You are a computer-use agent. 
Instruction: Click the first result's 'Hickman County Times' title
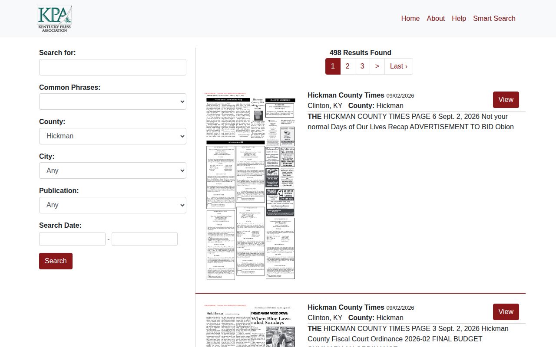346,95
